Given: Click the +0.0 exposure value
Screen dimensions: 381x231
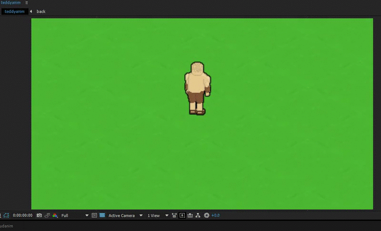Looking at the screenshot, I should (216, 215).
